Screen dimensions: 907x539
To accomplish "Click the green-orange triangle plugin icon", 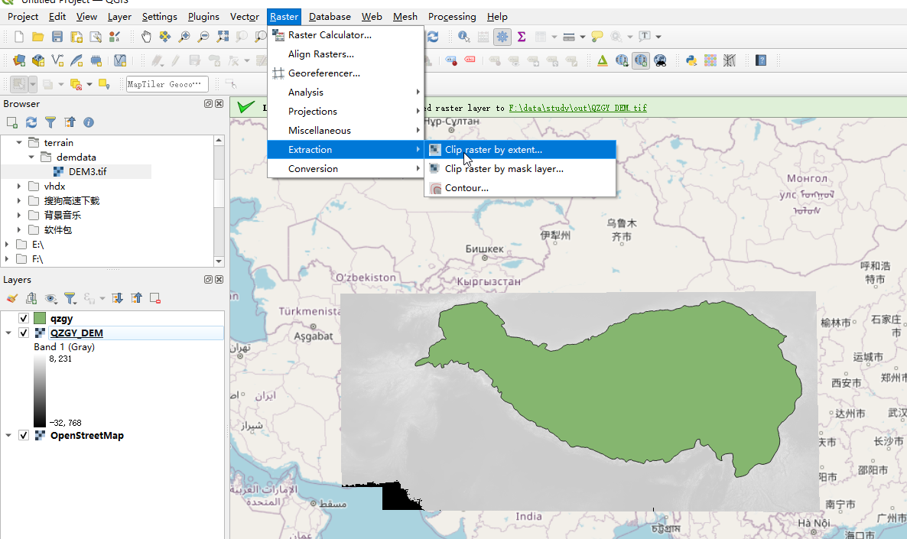I will [x=602, y=60].
